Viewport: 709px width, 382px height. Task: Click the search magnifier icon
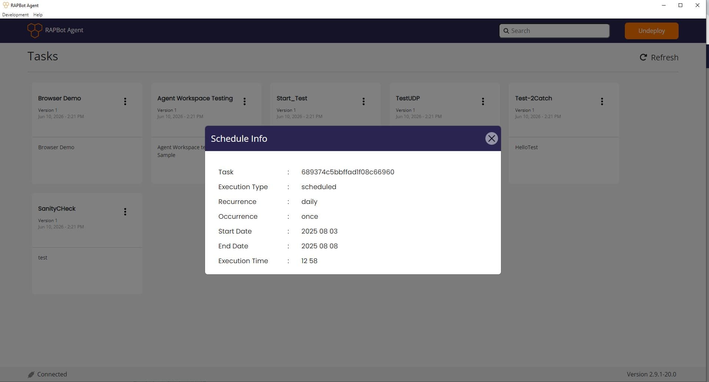click(506, 31)
